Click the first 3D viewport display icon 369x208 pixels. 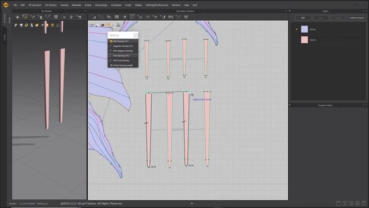[x=16, y=25]
